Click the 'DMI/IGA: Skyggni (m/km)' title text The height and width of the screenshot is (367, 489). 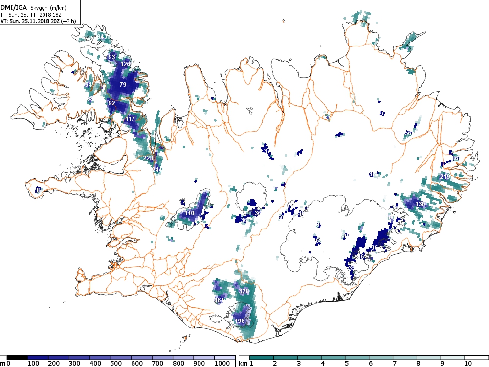click(x=33, y=8)
